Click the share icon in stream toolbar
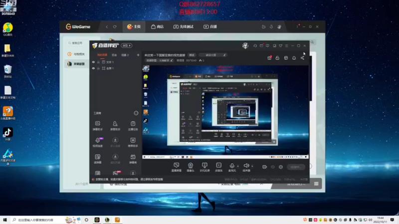This screenshot has width=399, height=224. pyautogui.click(x=302, y=58)
